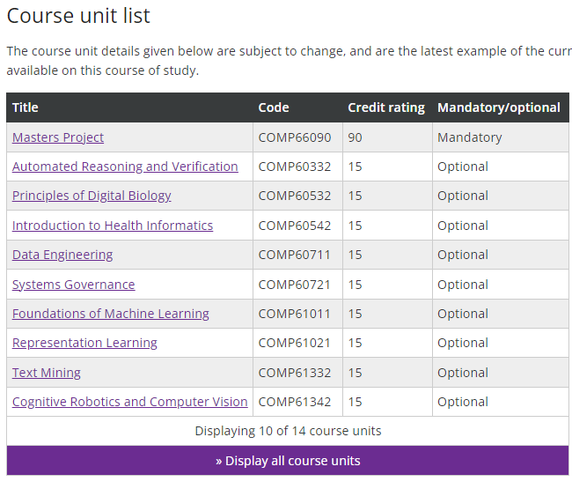Screen dimensions: 572x489
Task: Click the 90 credit rating cell
Action: click(356, 137)
